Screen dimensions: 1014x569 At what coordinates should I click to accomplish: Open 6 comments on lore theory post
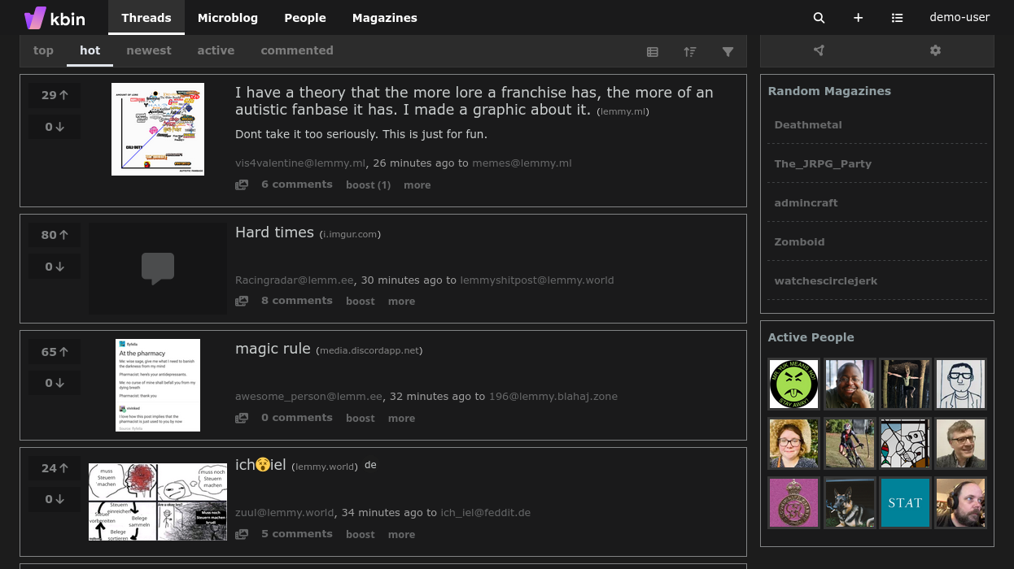297,185
